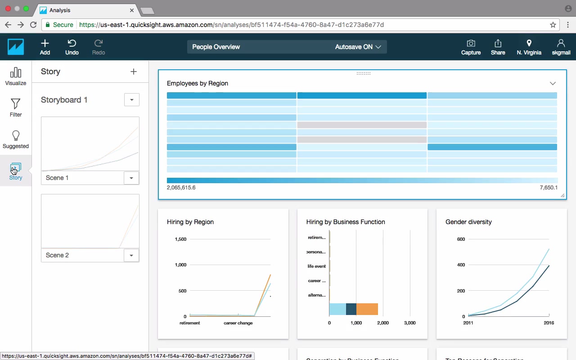Click the Redo arrow icon
Viewport: 576px width, 360px height.
[x=99, y=43]
